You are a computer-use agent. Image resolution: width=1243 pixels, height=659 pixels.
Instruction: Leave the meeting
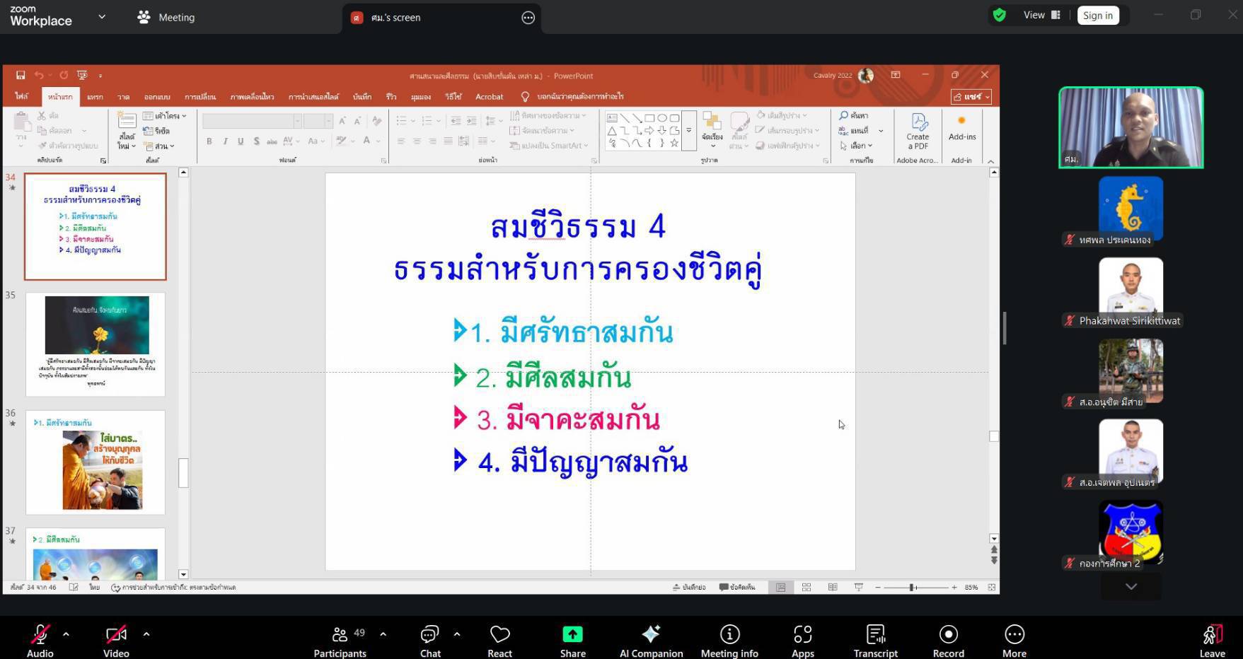[x=1211, y=640]
